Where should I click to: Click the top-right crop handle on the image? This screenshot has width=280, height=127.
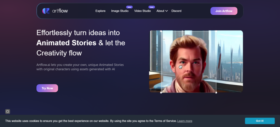click(216, 31)
